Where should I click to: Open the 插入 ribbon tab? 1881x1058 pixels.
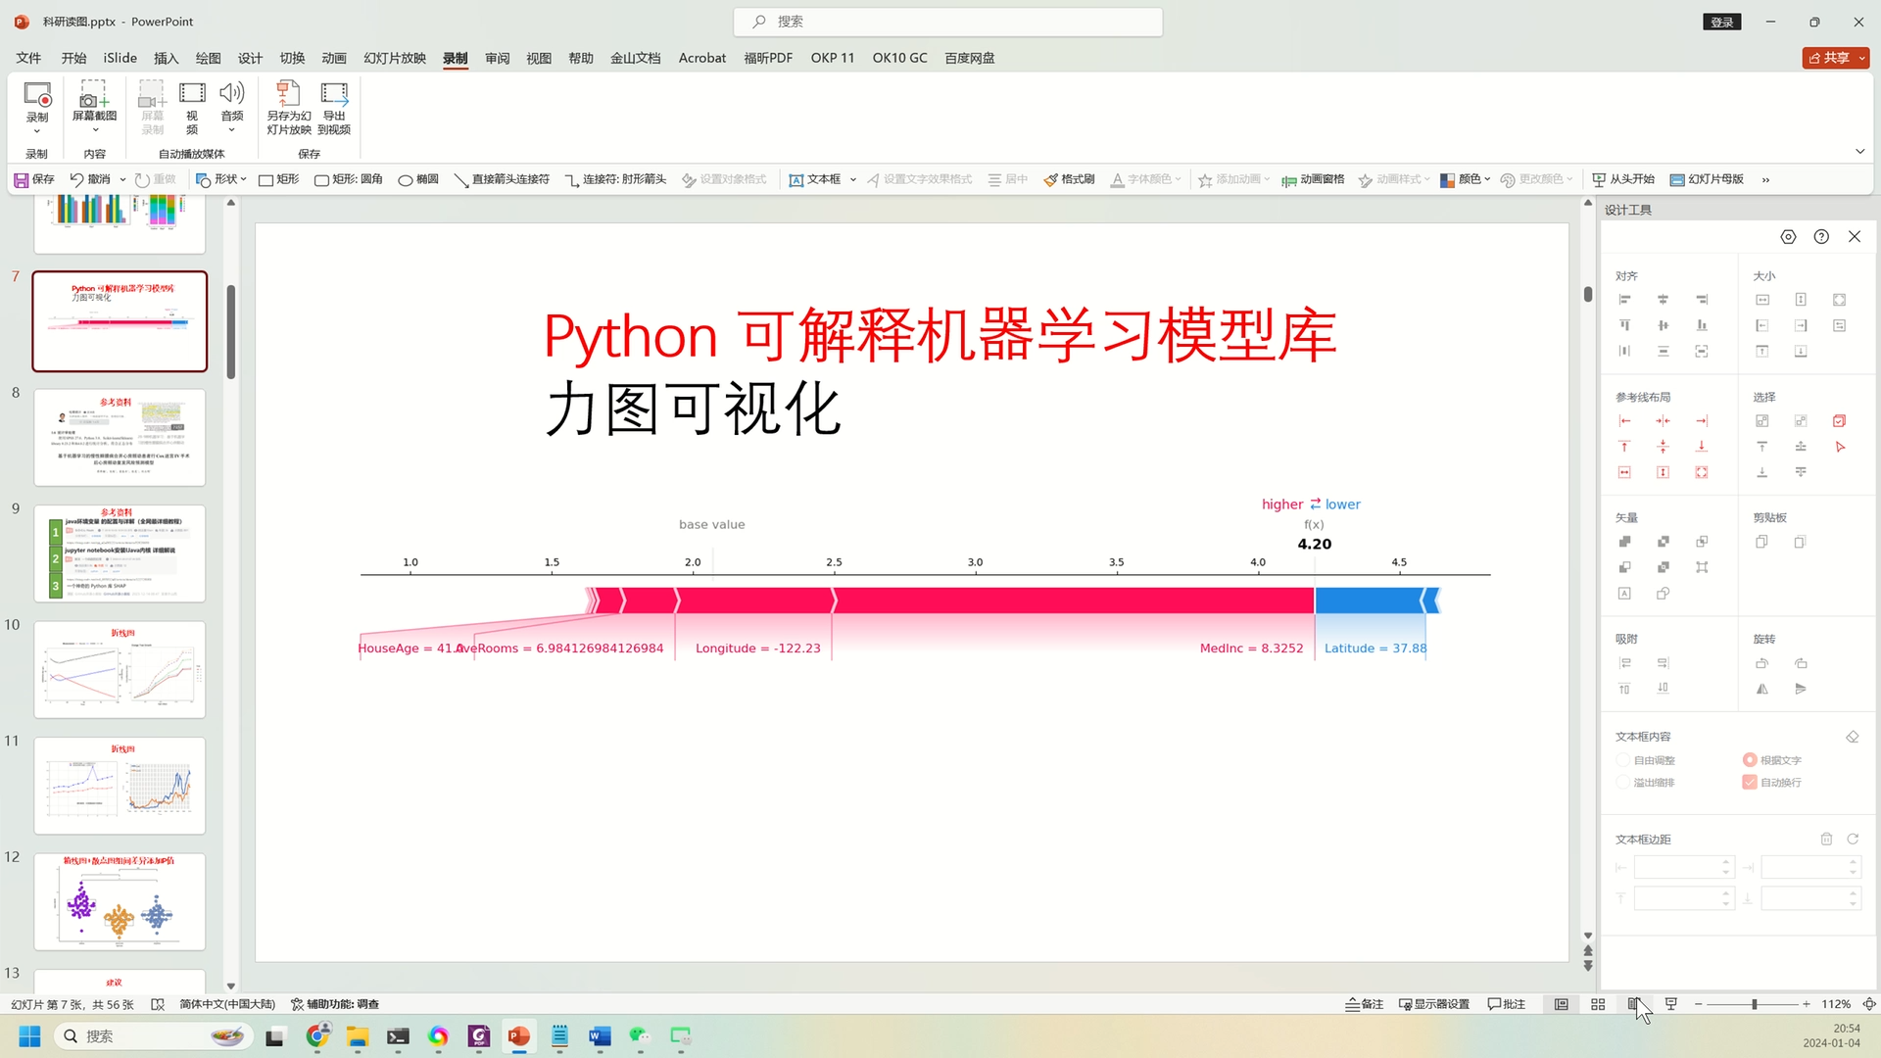click(x=166, y=58)
